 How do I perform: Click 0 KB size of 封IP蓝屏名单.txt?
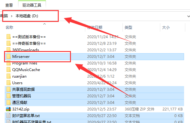point(178,116)
